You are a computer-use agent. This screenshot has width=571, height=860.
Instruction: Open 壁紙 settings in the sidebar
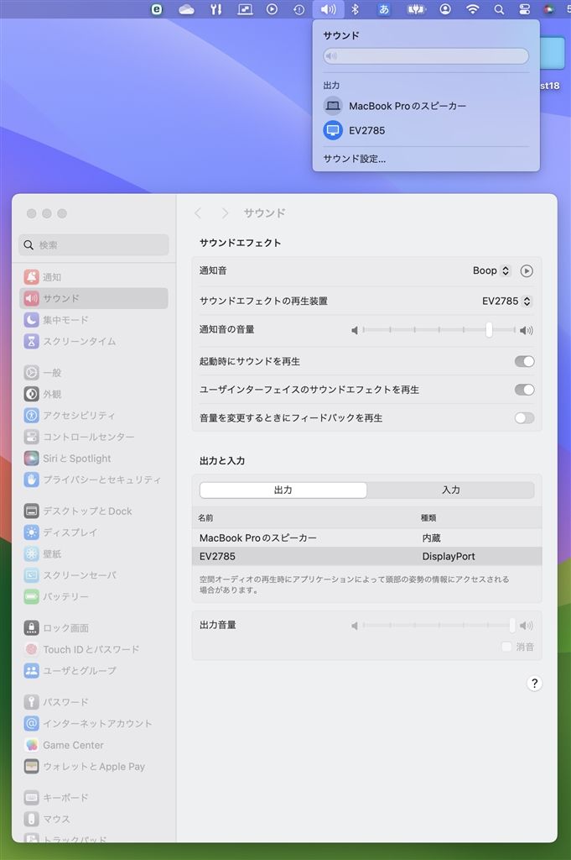pos(94,554)
